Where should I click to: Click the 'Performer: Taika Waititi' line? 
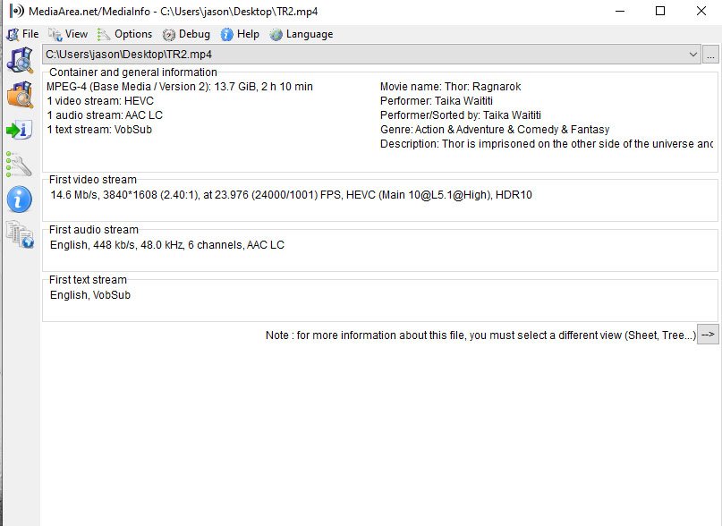click(x=436, y=101)
